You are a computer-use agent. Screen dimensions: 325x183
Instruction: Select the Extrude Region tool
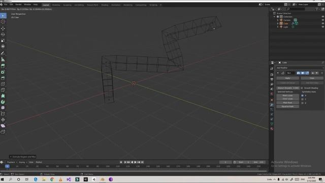point(3,66)
